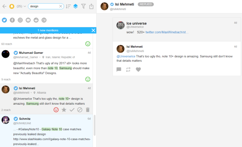The image size is (242, 147).
Task: Click the 60 reach label
Action: 7,44
